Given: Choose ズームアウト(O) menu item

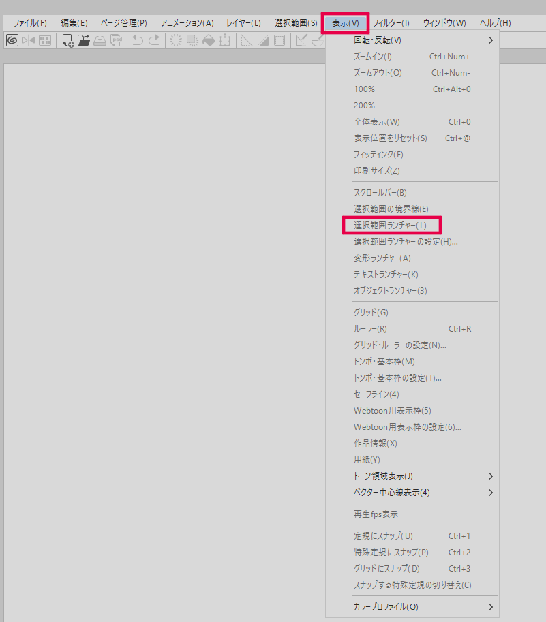Looking at the screenshot, I should [x=412, y=73].
